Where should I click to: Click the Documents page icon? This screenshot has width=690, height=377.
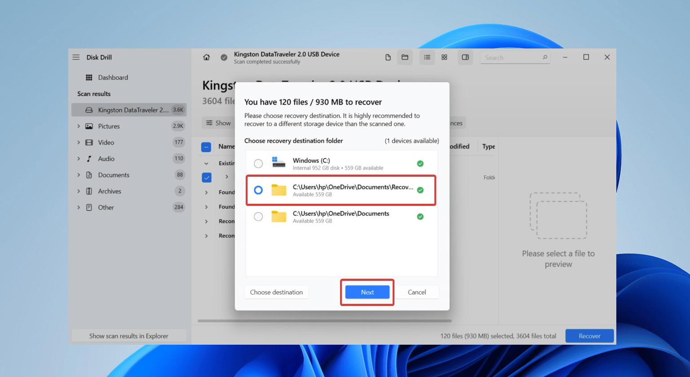89,175
